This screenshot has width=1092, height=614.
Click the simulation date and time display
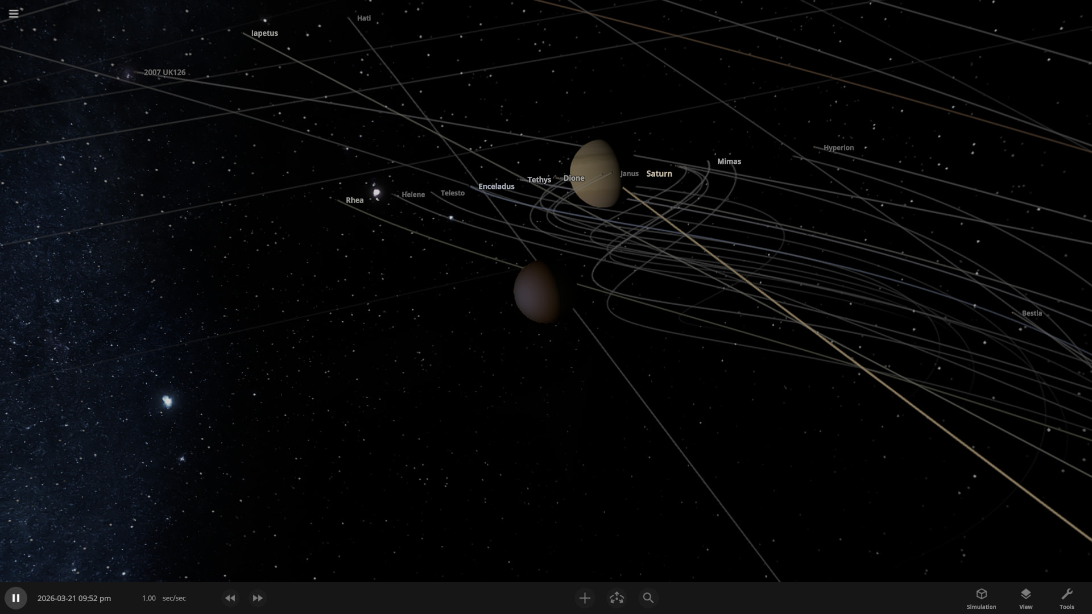(74, 598)
